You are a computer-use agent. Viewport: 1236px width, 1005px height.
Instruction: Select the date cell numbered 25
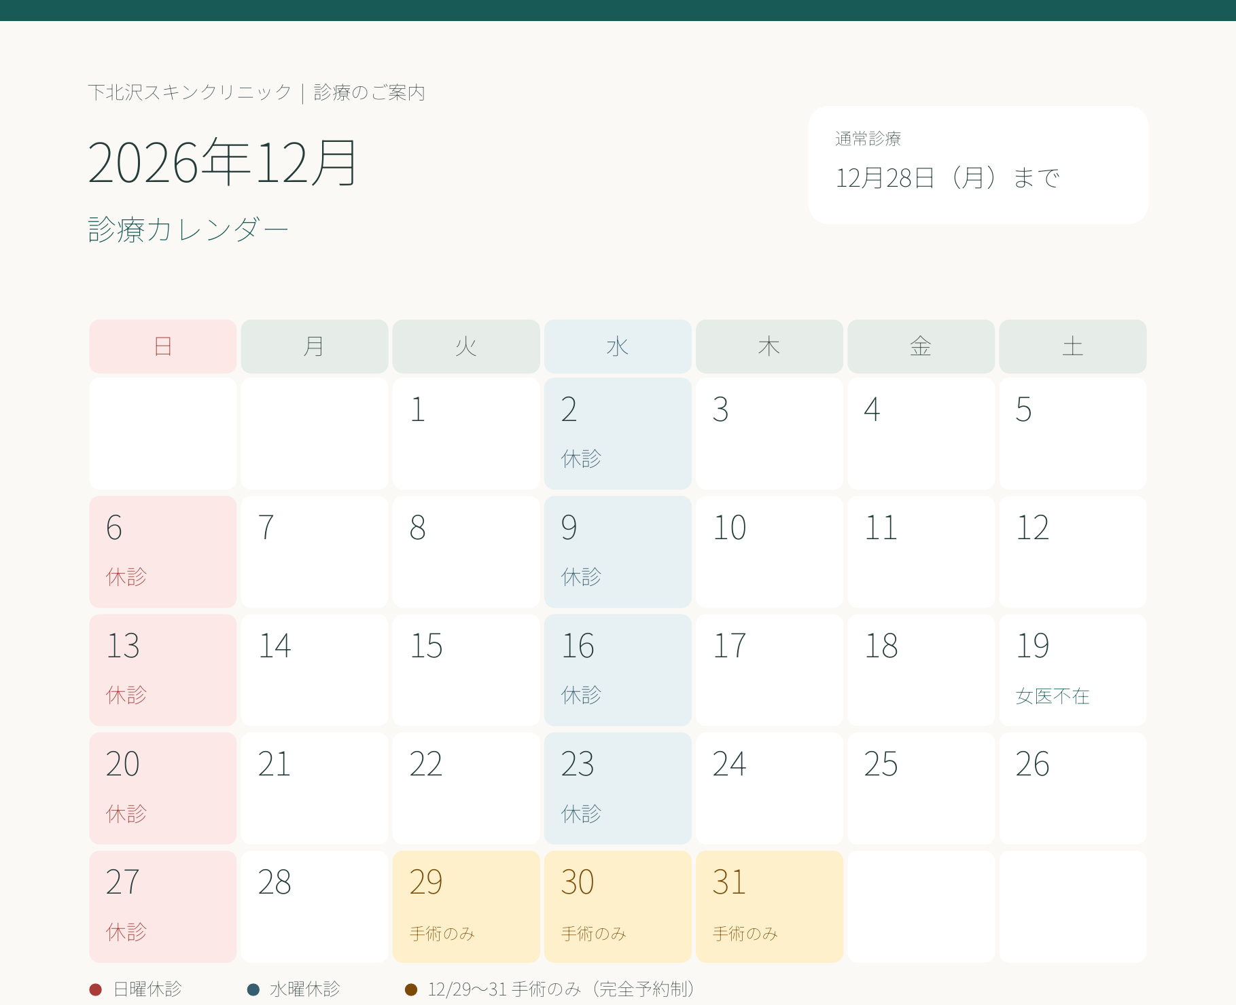click(921, 788)
